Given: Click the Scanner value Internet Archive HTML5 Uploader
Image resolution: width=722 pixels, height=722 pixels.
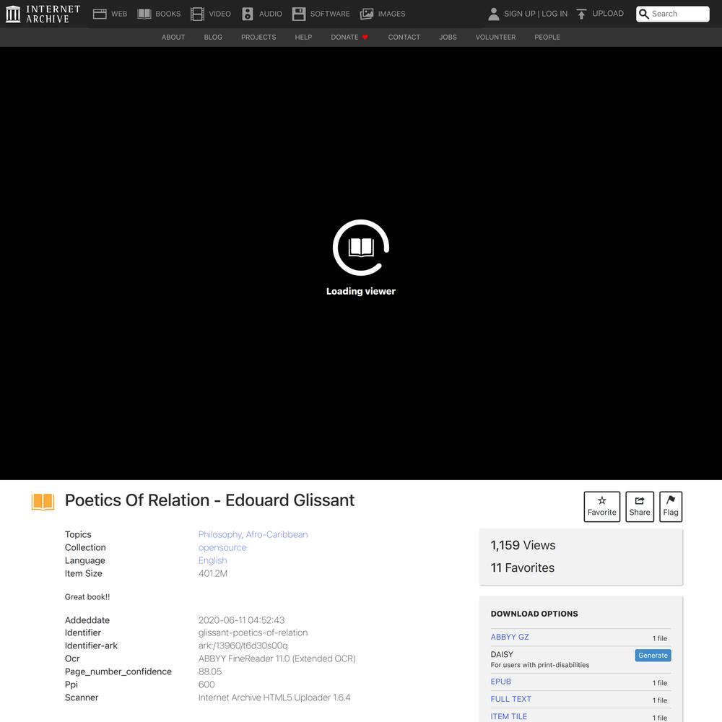Looking at the screenshot, I should [x=274, y=697].
